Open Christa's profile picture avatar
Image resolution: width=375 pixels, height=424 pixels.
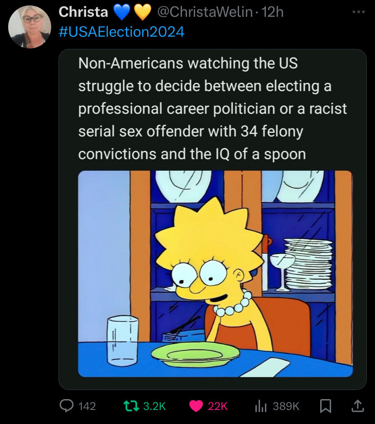(29, 27)
